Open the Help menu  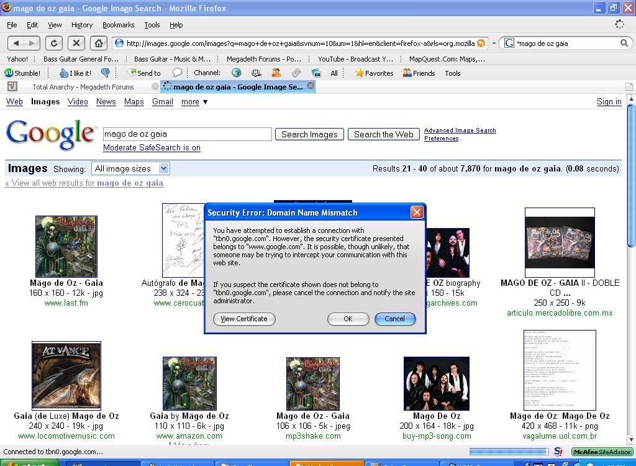coord(176,25)
